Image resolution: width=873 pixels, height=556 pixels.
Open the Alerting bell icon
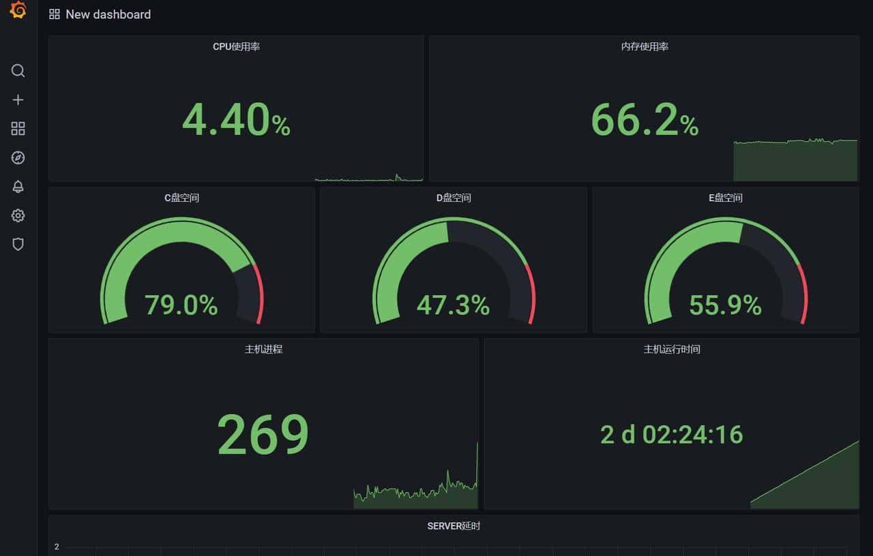(18, 187)
